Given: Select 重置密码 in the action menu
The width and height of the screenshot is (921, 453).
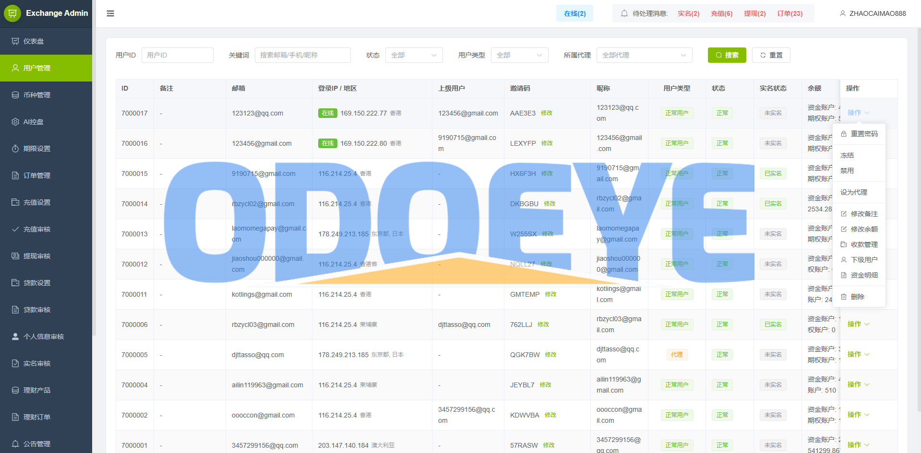Looking at the screenshot, I should pos(859,134).
